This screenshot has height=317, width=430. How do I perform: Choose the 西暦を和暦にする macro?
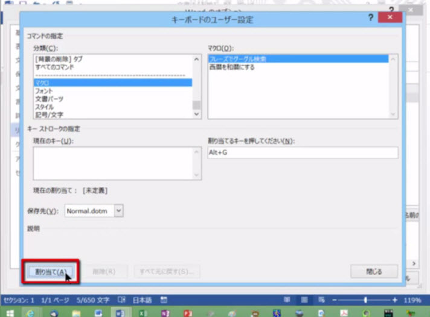pyautogui.click(x=298, y=66)
